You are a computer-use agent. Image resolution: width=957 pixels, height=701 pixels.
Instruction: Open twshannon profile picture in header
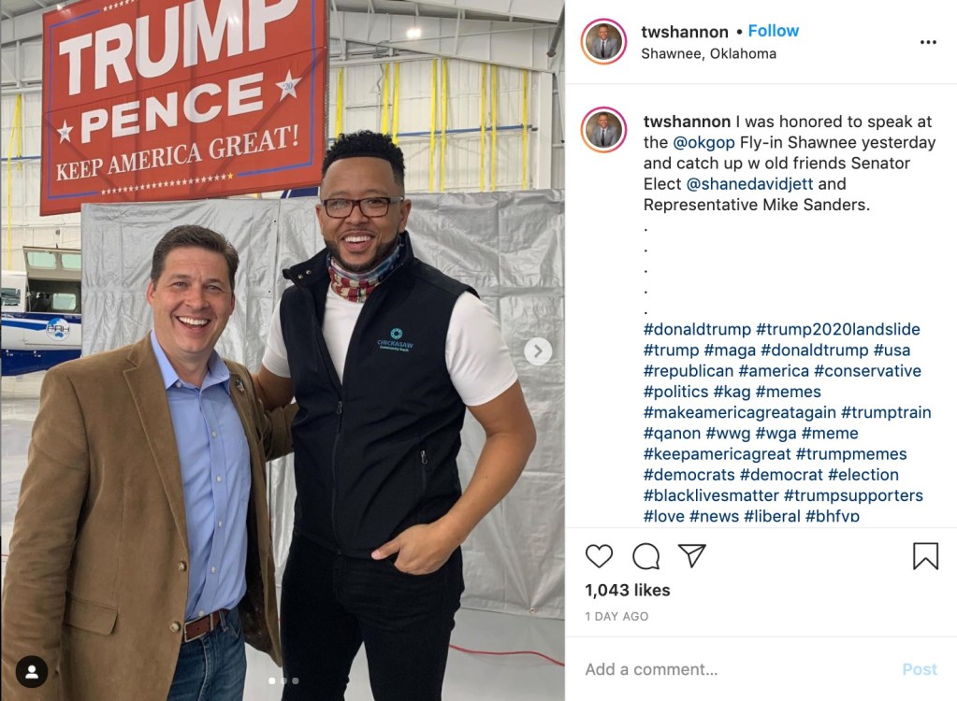[603, 41]
